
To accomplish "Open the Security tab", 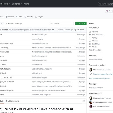I will pyautogui.click(x=29, y=17).
